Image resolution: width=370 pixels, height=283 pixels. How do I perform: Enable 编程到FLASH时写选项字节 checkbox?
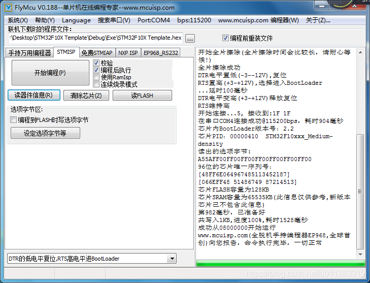pos(14,120)
